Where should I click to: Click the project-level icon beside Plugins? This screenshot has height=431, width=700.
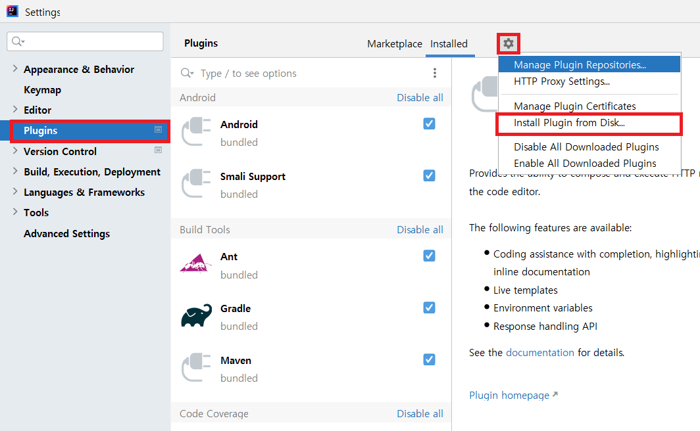[158, 129]
